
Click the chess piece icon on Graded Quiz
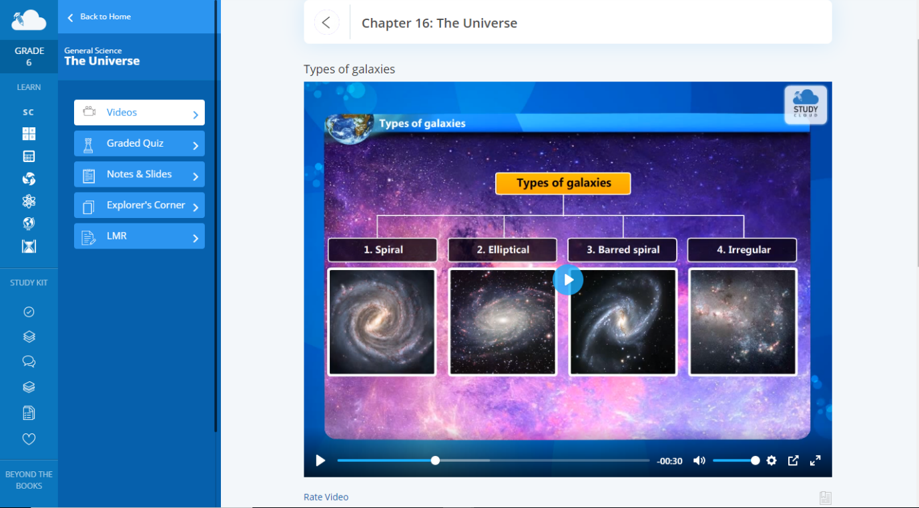88,144
